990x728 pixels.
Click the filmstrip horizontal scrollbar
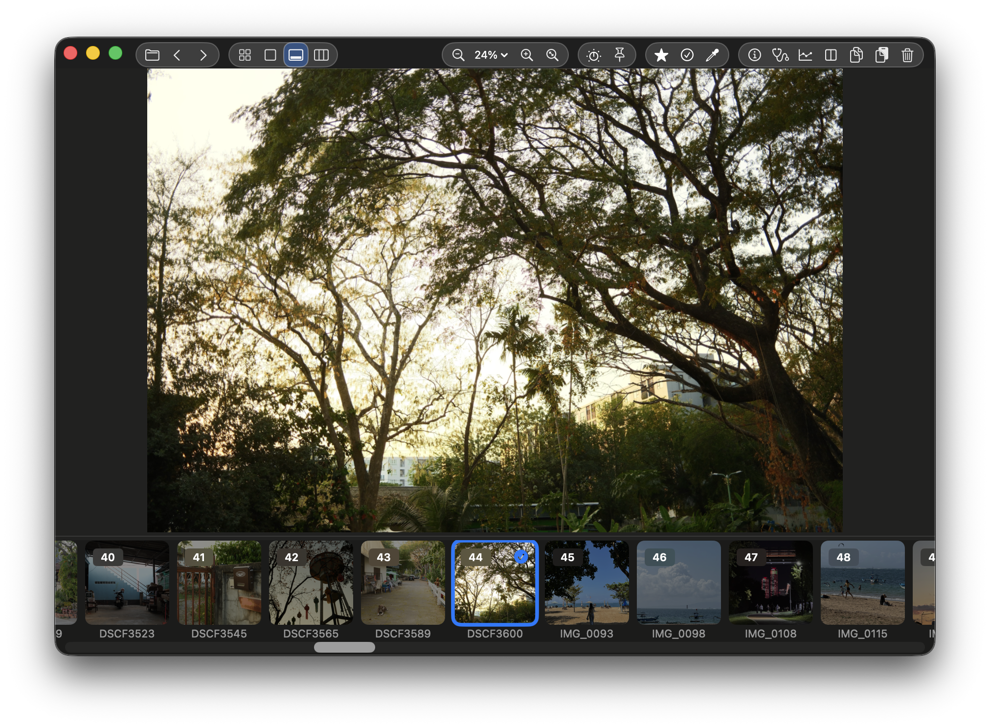(344, 647)
